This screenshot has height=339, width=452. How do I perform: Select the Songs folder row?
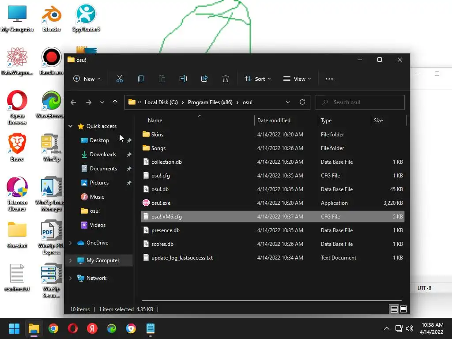point(272,148)
